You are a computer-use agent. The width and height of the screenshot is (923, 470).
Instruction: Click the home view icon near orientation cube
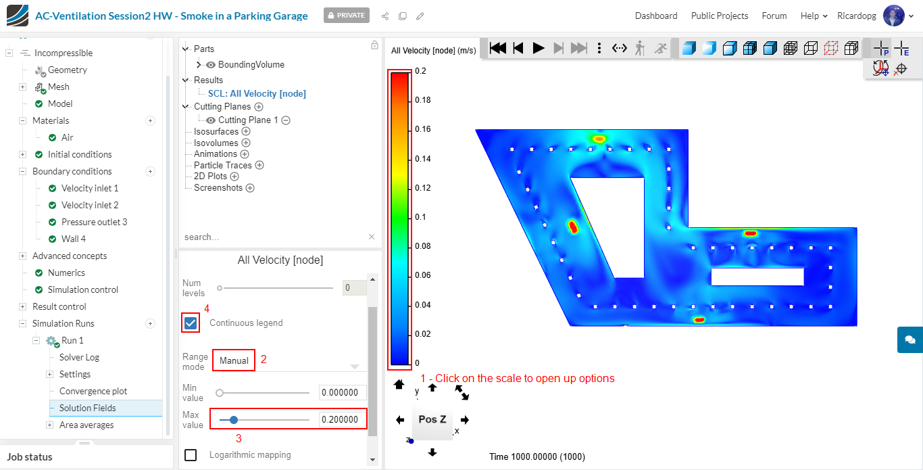point(399,384)
